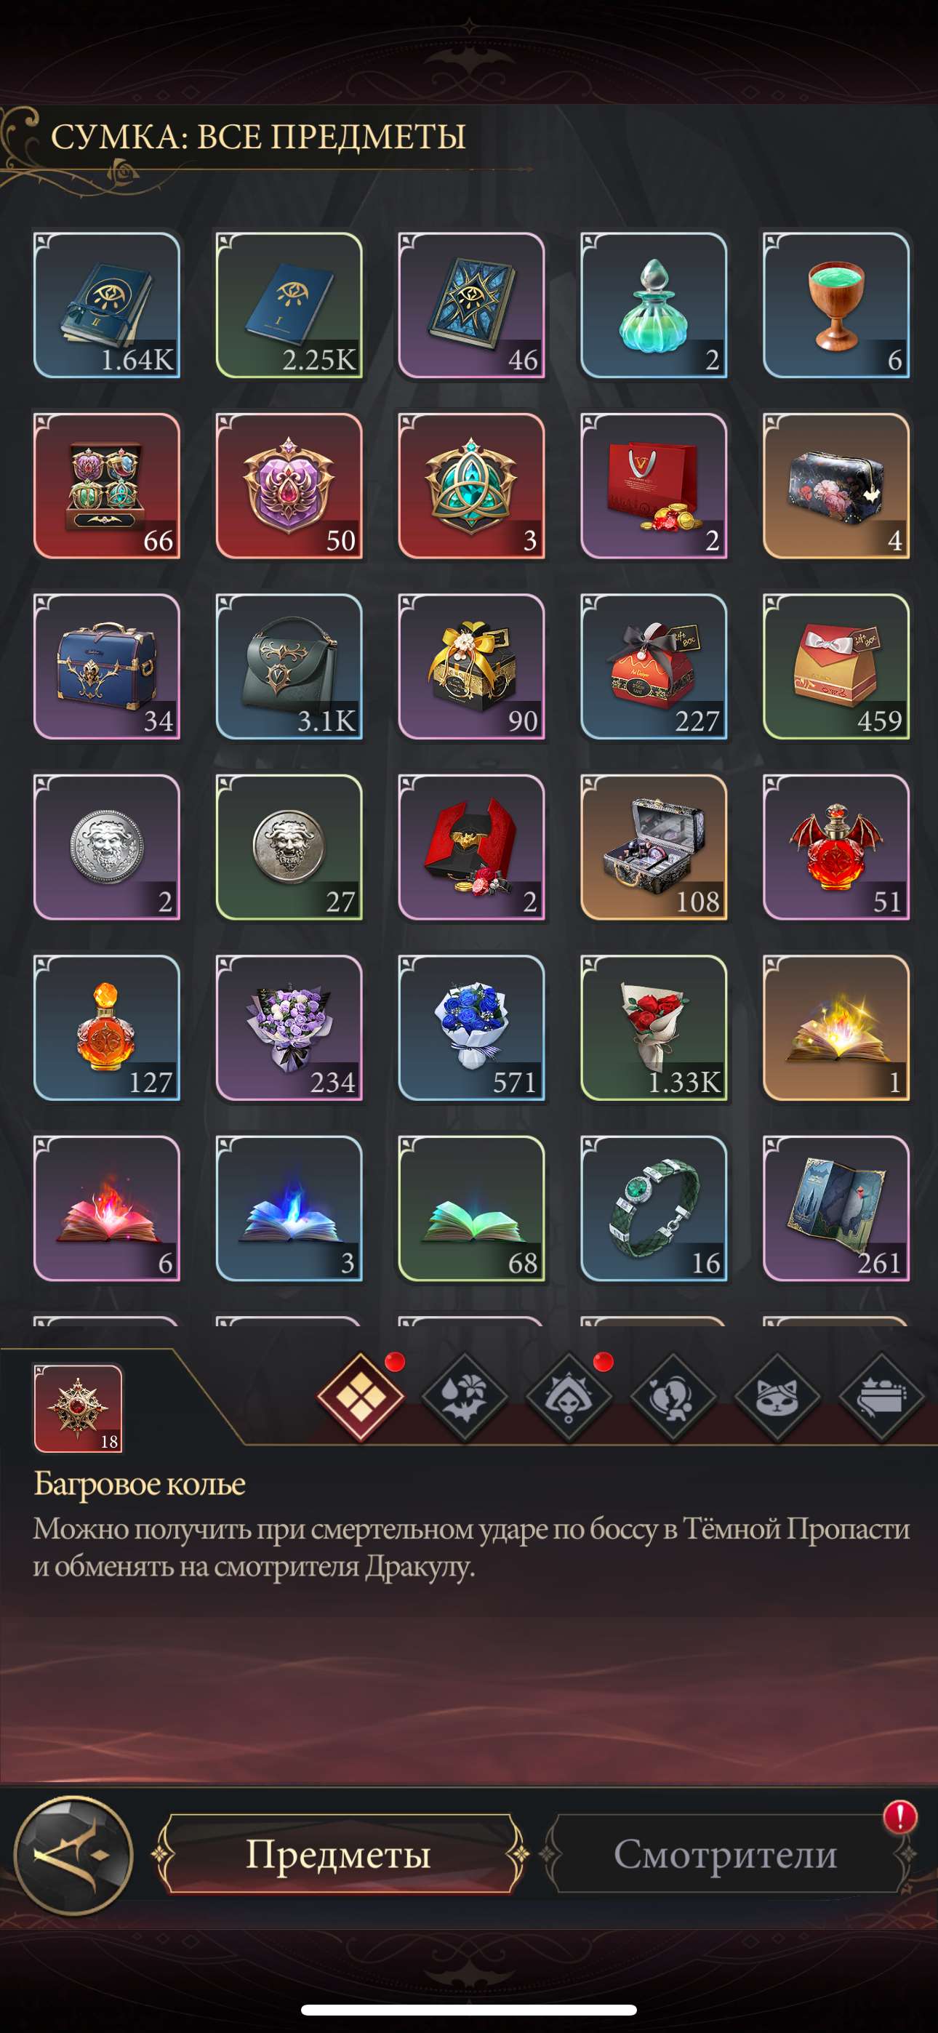
Task: Tap the round back button at bottom left
Action: click(x=73, y=1855)
